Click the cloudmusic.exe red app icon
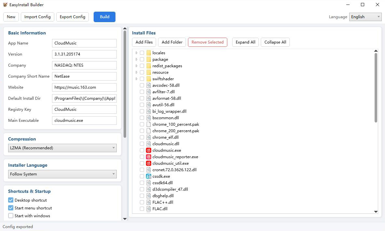Image resolution: width=385 pixels, height=231 pixels. pyautogui.click(x=149, y=150)
